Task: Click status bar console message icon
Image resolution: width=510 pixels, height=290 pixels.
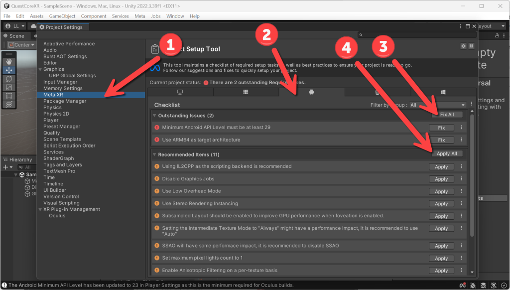Action: 4,285
